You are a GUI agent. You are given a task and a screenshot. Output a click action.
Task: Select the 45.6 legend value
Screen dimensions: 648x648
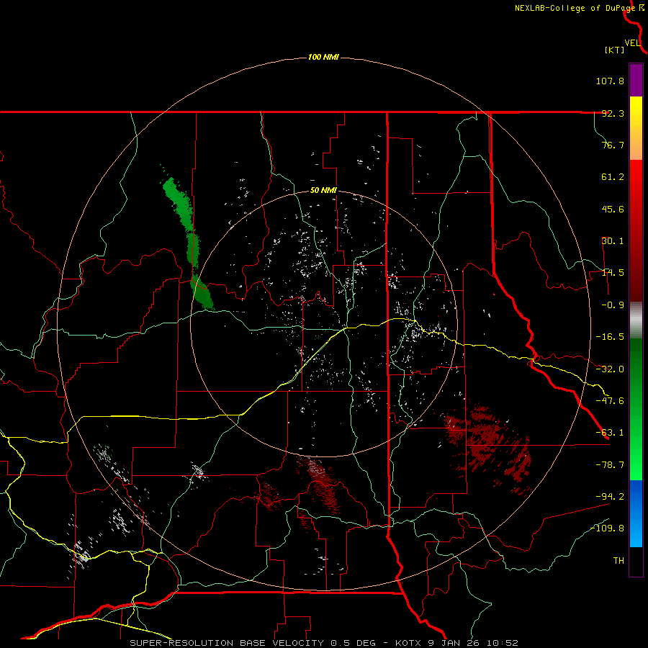(613, 209)
